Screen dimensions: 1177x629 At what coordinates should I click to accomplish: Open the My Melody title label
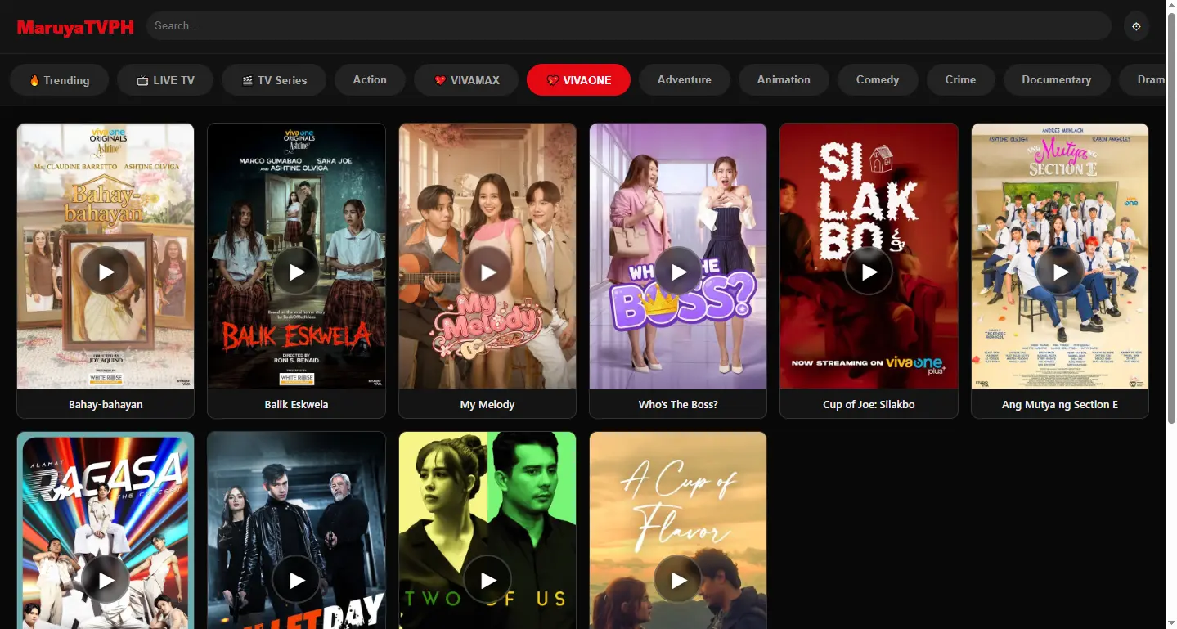click(487, 404)
